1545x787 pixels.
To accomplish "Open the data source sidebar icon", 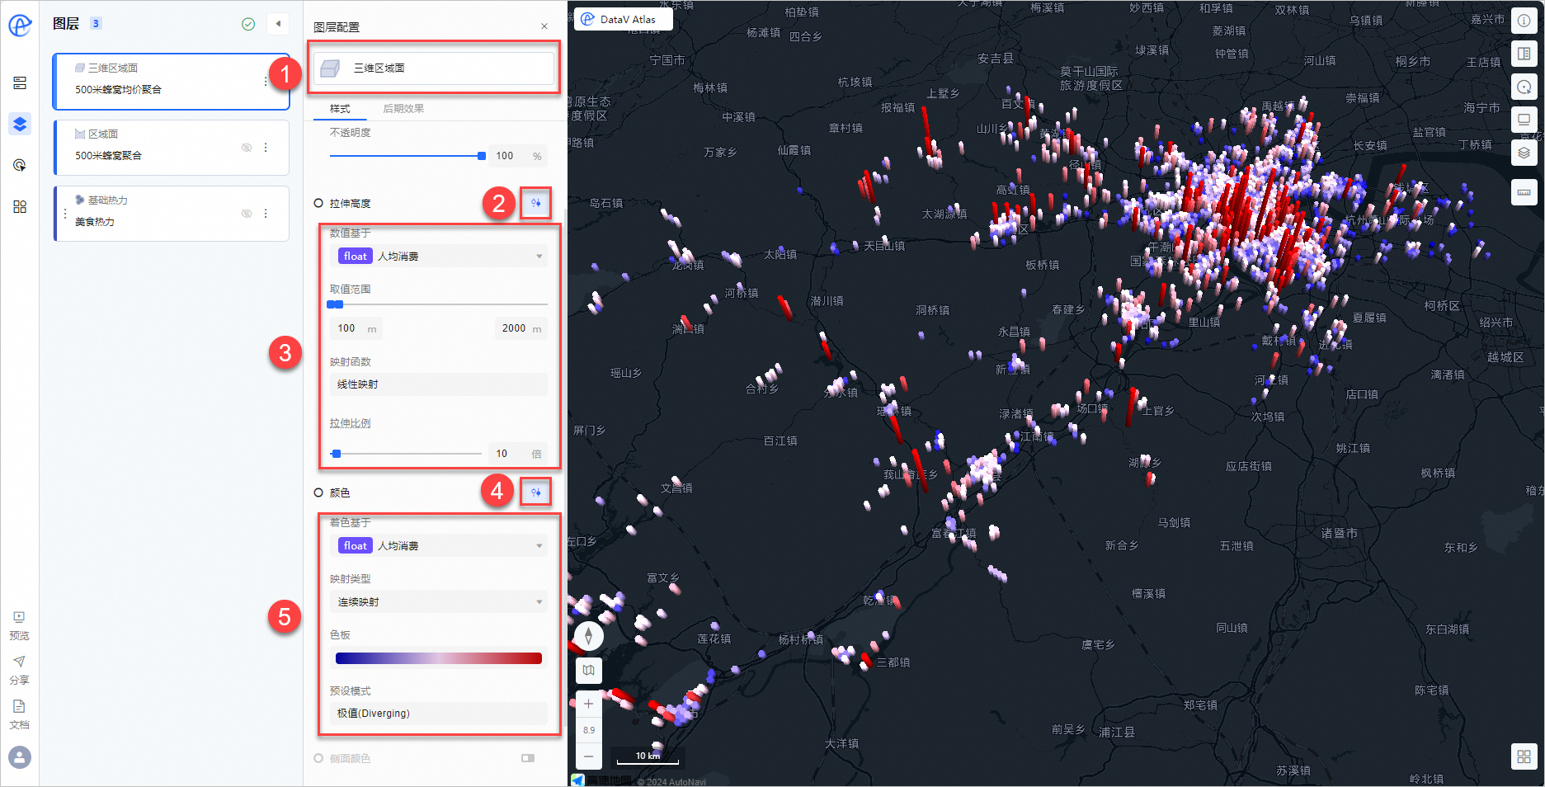I will tap(20, 83).
